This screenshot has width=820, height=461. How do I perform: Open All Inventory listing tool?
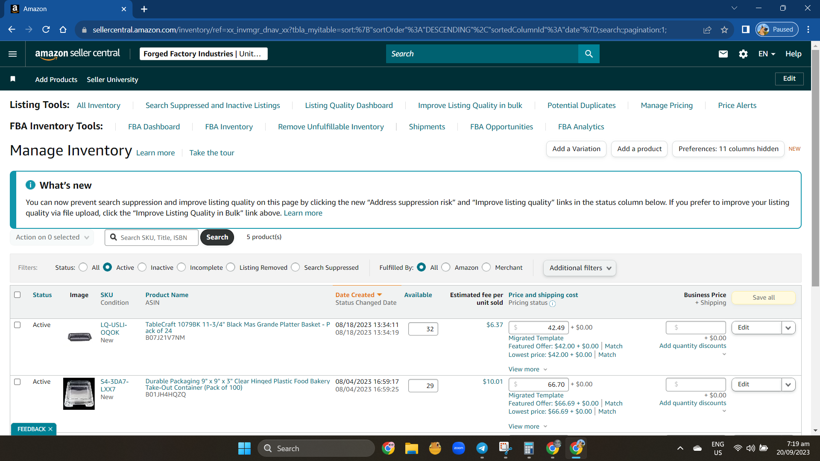[99, 105]
